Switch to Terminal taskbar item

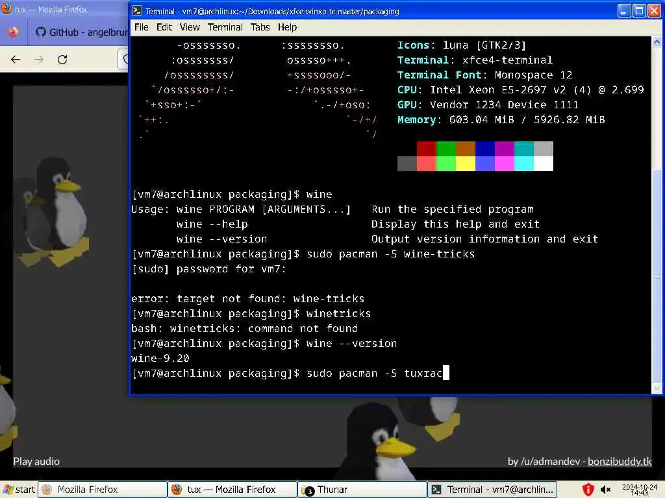(492, 490)
